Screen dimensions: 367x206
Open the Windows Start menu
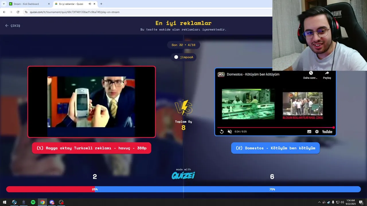(x=5, y=202)
